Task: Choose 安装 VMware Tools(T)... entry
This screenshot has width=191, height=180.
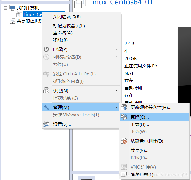Action: coord(81,115)
